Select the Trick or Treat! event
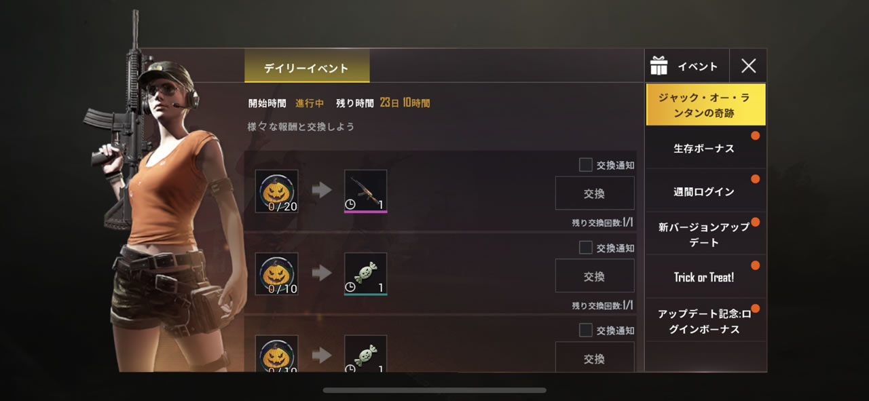The image size is (869, 401). point(705,277)
